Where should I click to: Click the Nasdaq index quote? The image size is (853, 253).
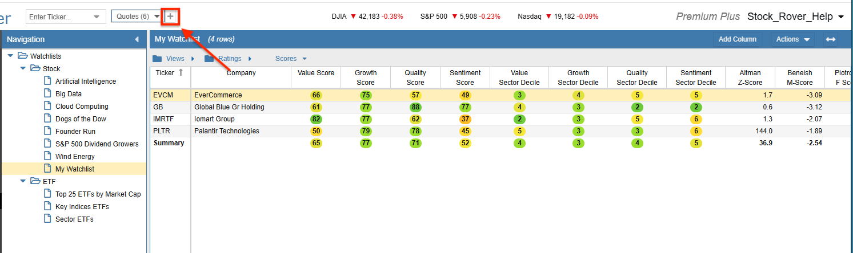pyautogui.click(x=558, y=17)
